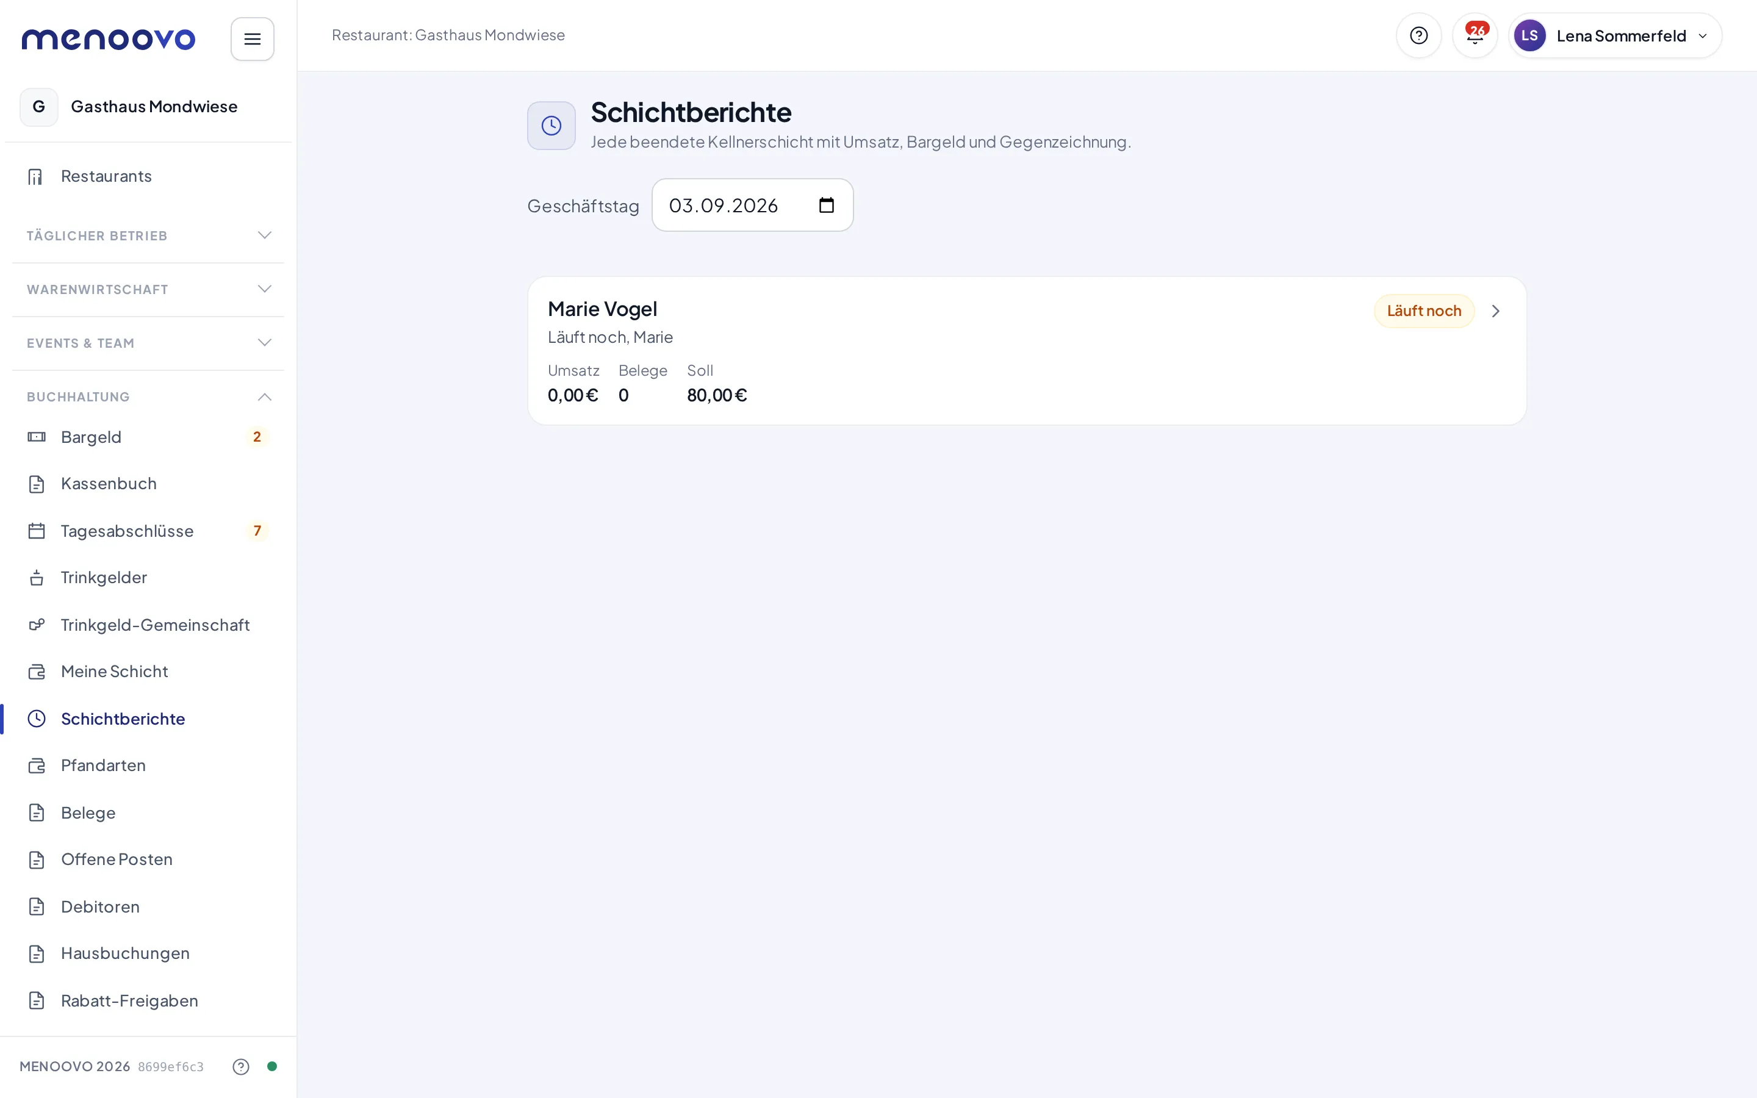
Task: Click the Meine Schicht wallet icon
Action: [x=37, y=672]
